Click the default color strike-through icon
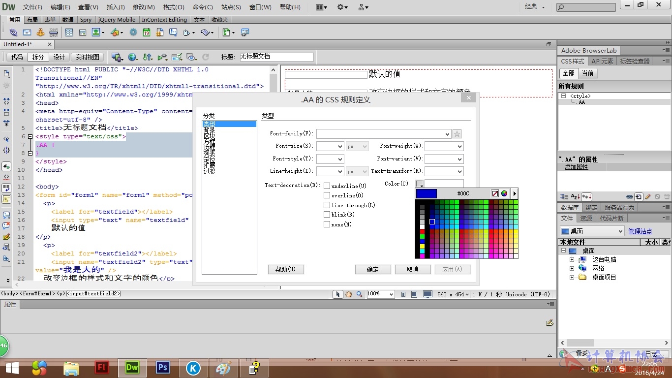Image resolution: width=672 pixels, height=378 pixels. (x=495, y=193)
